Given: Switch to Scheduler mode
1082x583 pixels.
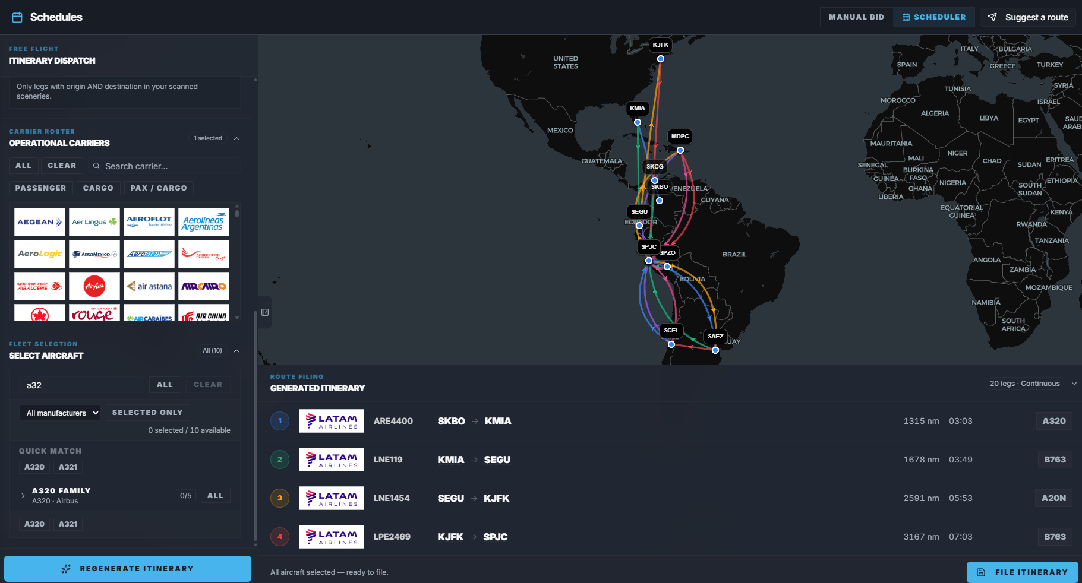Looking at the screenshot, I should point(934,17).
